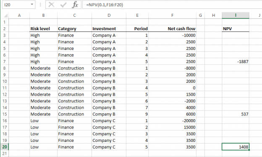Click the Select All corner triangle
This screenshot has width=262, height=157.
(5, 16)
